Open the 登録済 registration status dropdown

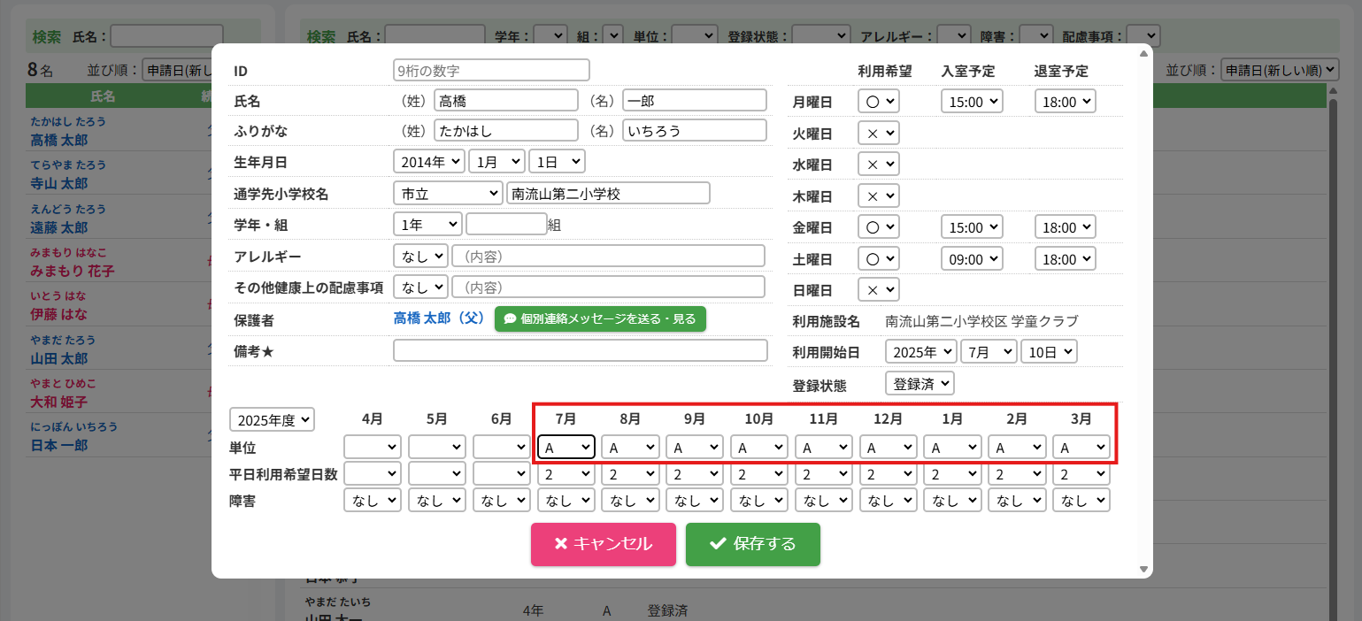pyautogui.click(x=920, y=383)
